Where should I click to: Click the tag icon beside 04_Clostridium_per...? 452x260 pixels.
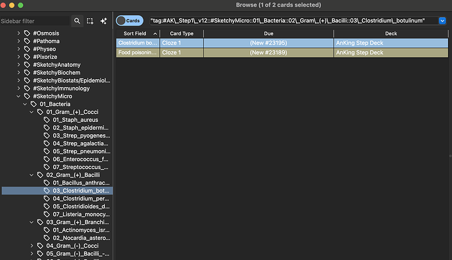click(47, 198)
